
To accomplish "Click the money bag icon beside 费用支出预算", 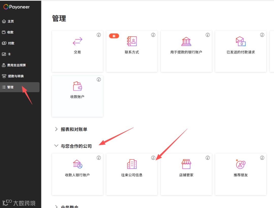I will coord(4,65).
